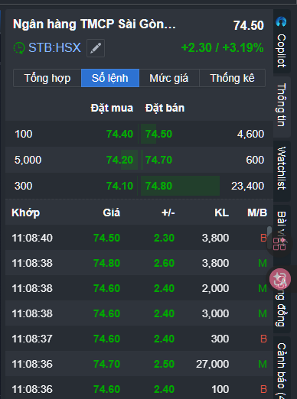Click the 100 volume trade at 11:08:36
This screenshot has width=297, height=399.
tap(220, 389)
